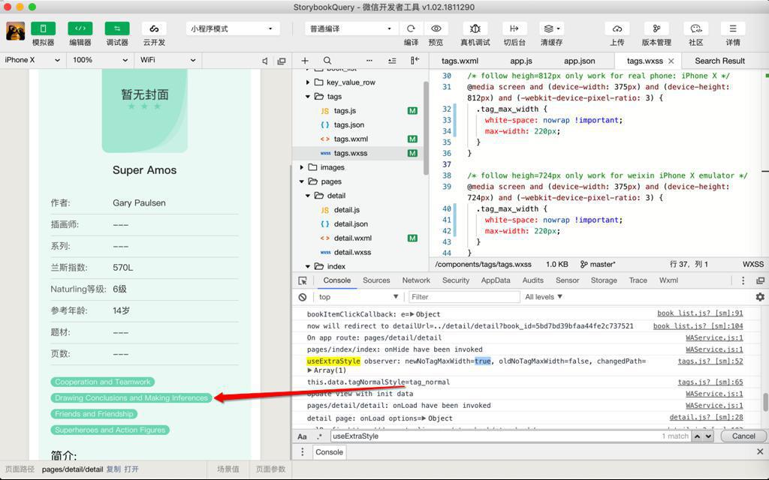This screenshot has width=769, height=480.
Task: Click the file tree sort icon
Action: (x=392, y=61)
